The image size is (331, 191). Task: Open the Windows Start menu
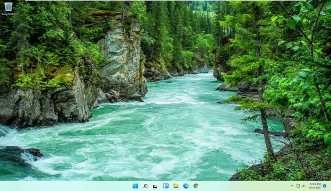[135, 186]
